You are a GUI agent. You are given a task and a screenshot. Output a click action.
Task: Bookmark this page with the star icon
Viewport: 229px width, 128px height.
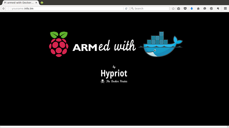click(173, 8)
